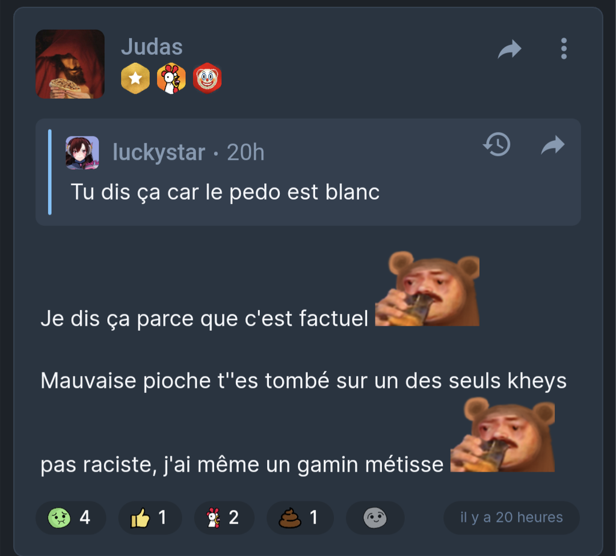The height and width of the screenshot is (556, 616).
Task: View the quoted message history clock icon
Action: coord(497,144)
